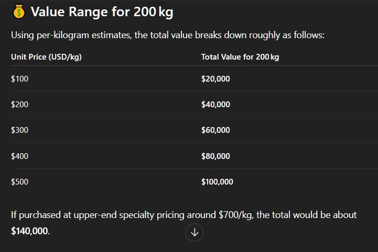Click the sentence starting Using per-kilogram estimates
The width and height of the screenshot is (378, 252).
click(x=168, y=36)
